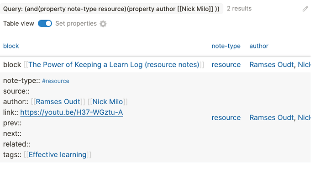Open The Power of Keeping a Learn Log page

tap(114, 65)
